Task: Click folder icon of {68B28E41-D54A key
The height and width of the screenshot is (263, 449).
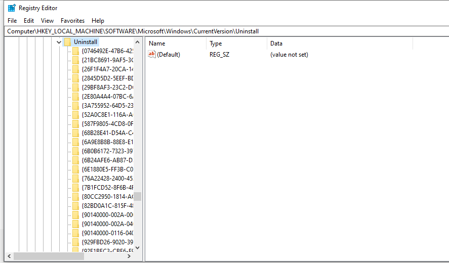Action: click(x=75, y=133)
